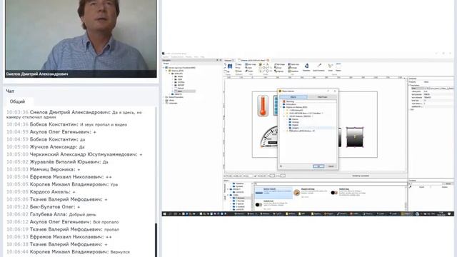Open the Welcome document tab
457x257 pixels.
click(229, 60)
